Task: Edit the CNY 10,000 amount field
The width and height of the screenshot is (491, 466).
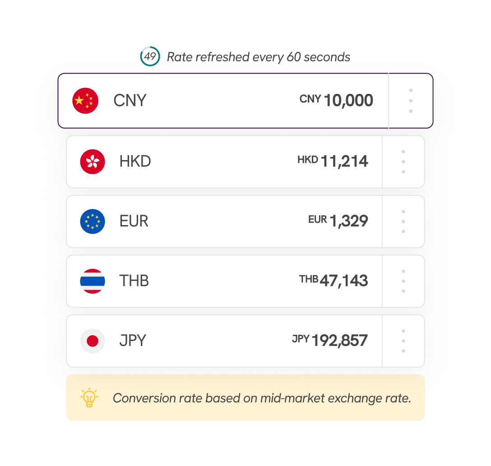Action: [x=348, y=101]
